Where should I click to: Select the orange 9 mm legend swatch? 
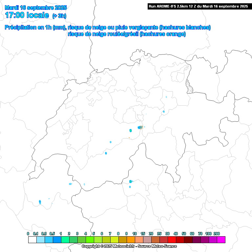(x=131, y=240)
